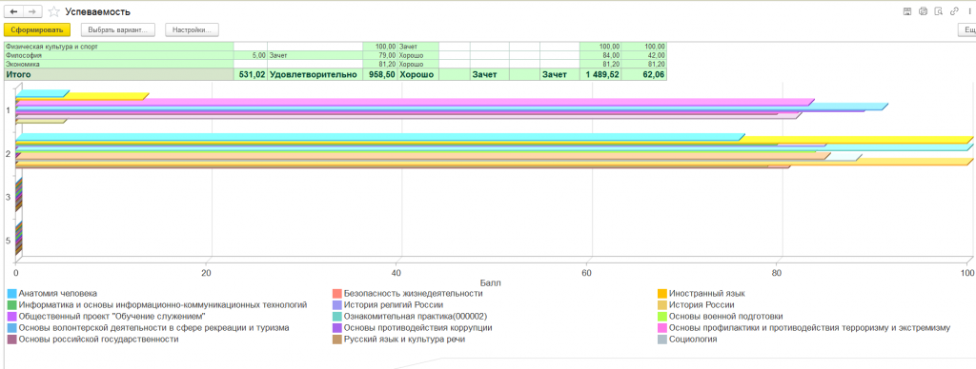This screenshot has width=976, height=369.
Task: Click the printer icon
Action: pyautogui.click(x=923, y=11)
